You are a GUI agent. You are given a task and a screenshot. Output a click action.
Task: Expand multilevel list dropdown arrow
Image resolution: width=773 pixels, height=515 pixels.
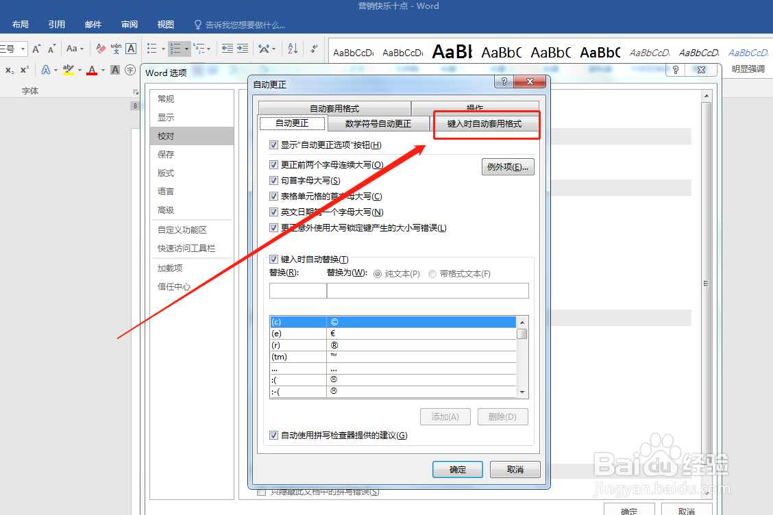coord(208,49)
